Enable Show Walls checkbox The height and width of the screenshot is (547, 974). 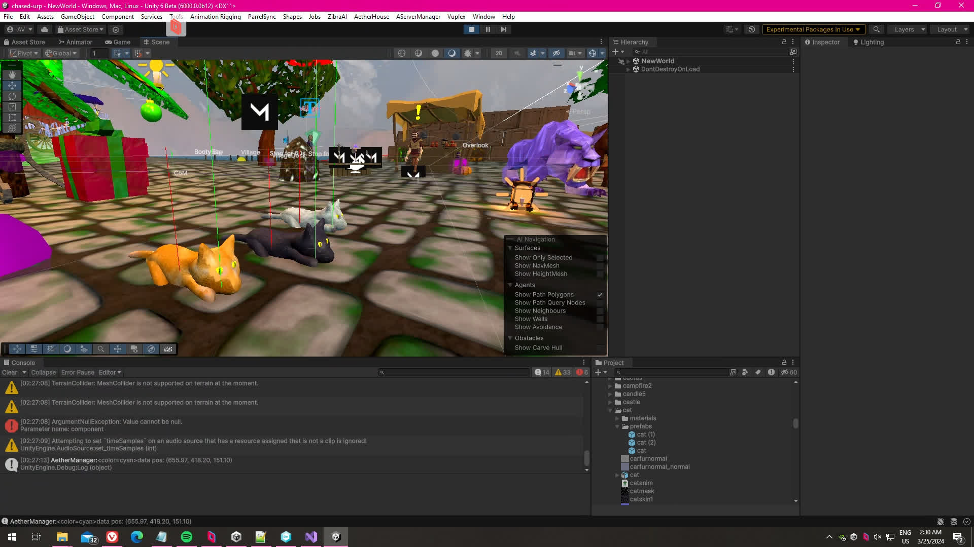click(600, 319)
